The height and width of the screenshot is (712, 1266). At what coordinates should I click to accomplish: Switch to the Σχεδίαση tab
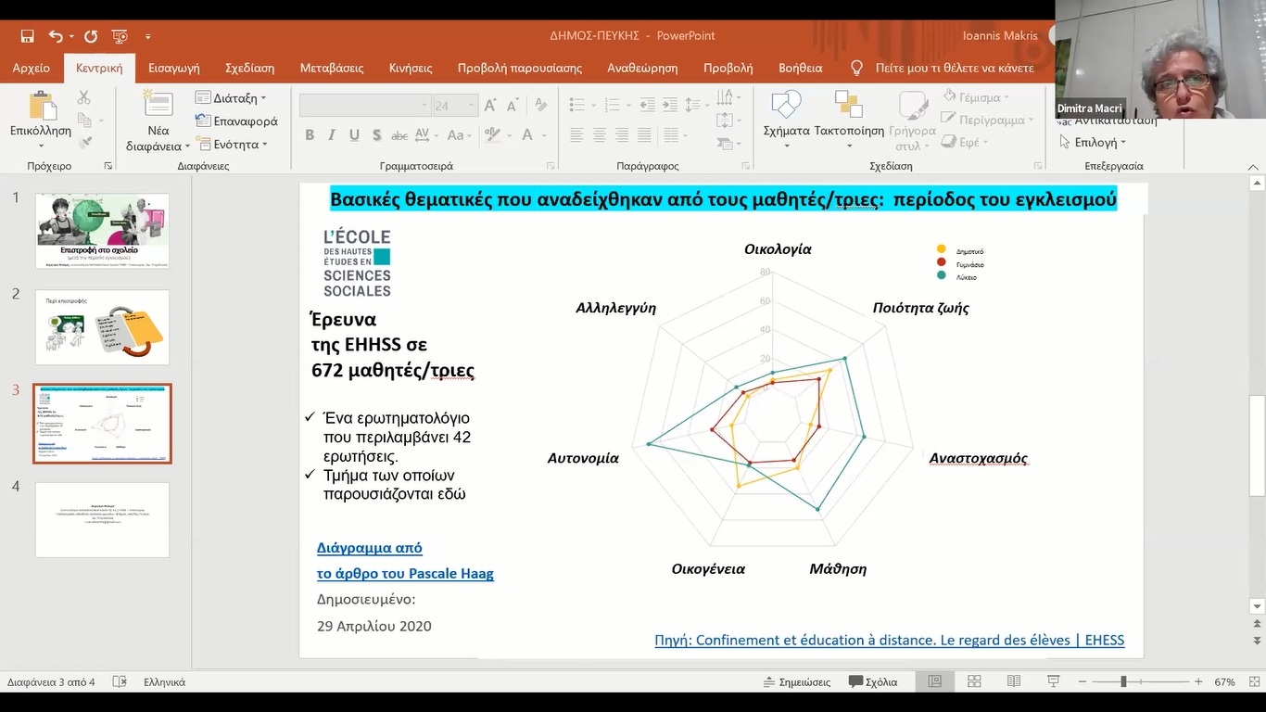click(x=250, y=68)
